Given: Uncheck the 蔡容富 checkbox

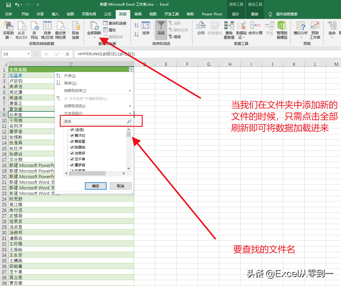Looking at the screenshot, I should (72, 141).
